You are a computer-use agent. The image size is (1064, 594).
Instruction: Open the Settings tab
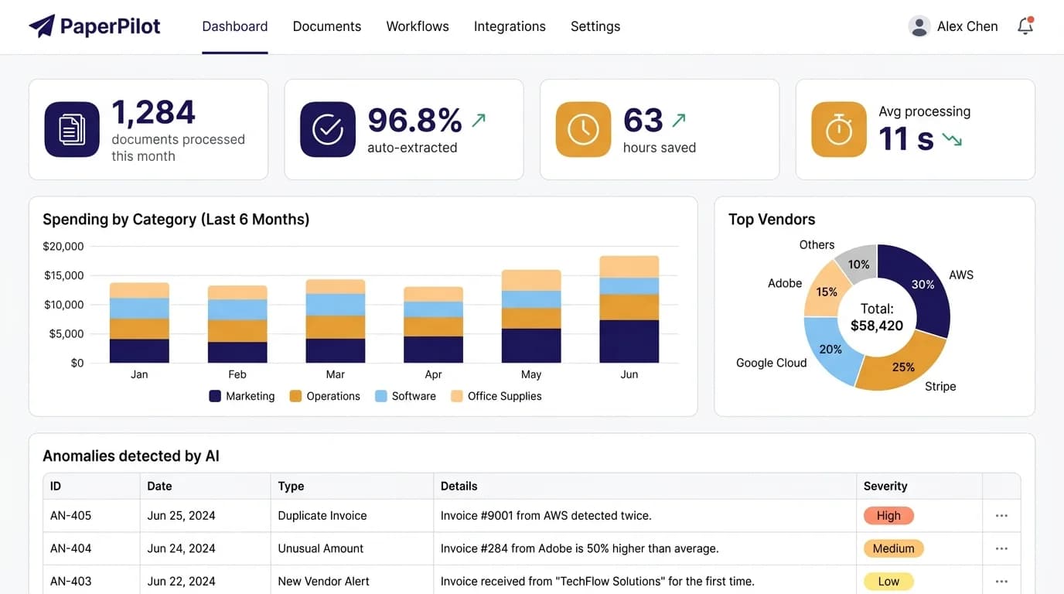click(595, 26)
